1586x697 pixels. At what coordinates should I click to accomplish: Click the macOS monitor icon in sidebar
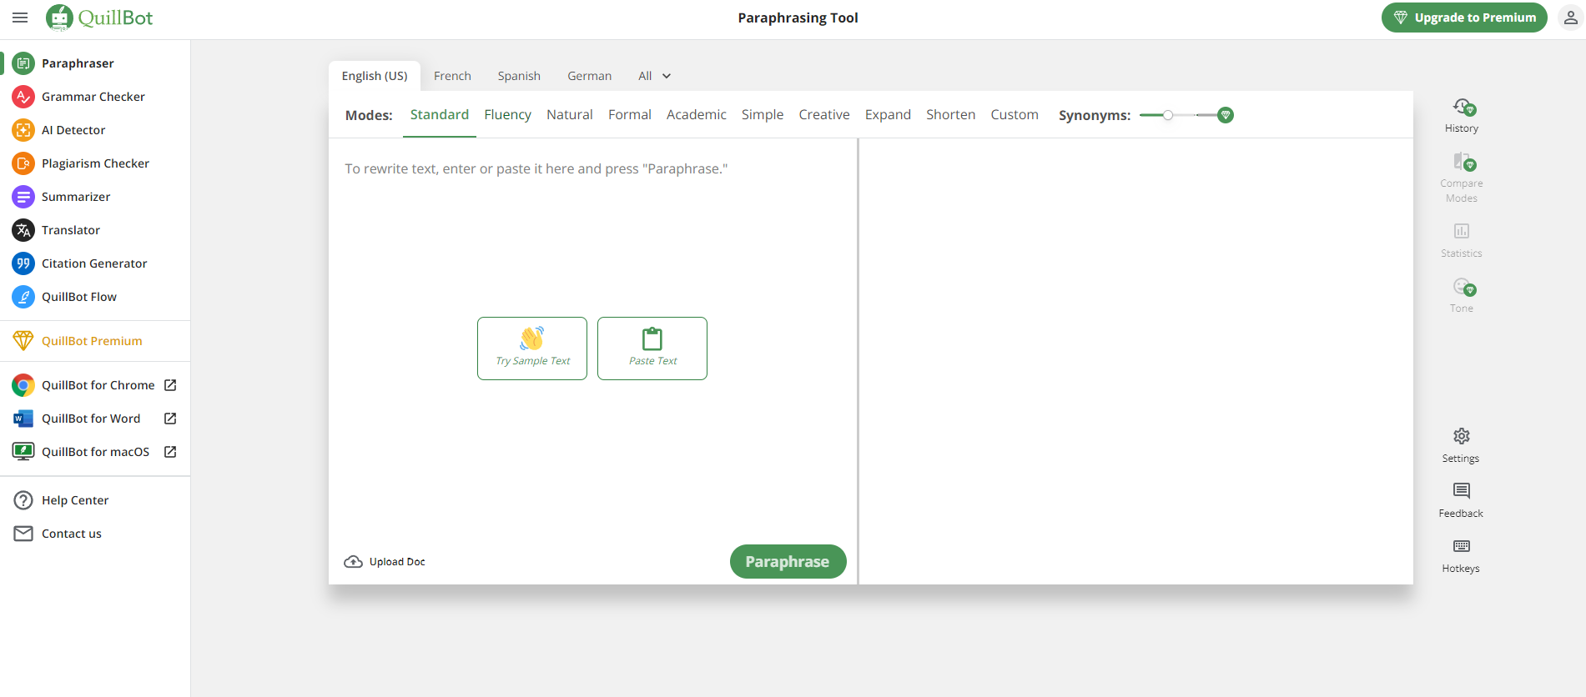[x=23, y=452]
